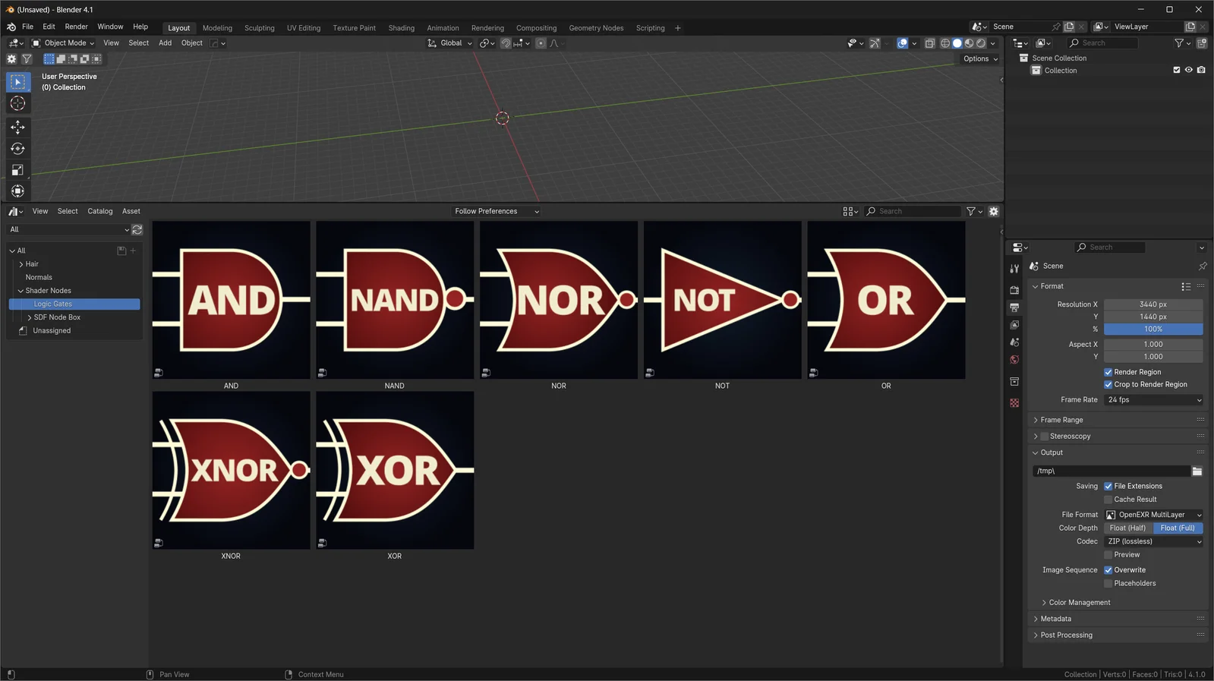This screenshot has width=1214, height=681.
Task: Open the Frame Rate dropdown
Action: 1153,400
